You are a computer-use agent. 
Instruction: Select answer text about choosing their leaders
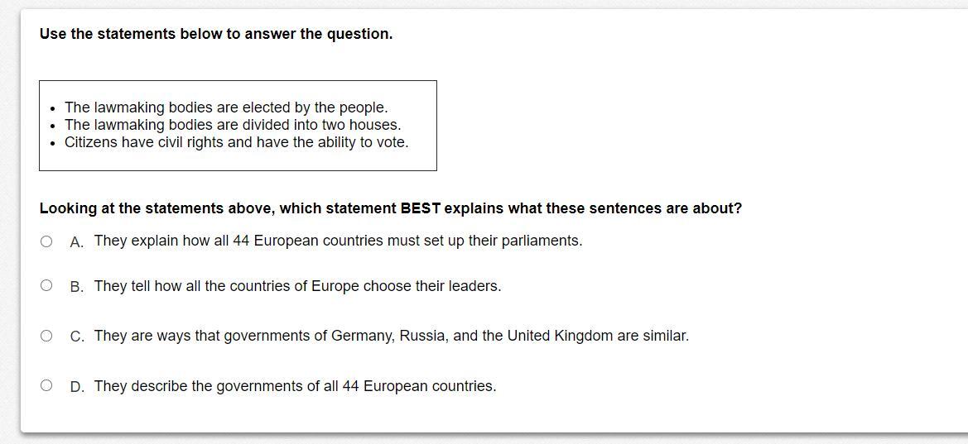point(297,286)
